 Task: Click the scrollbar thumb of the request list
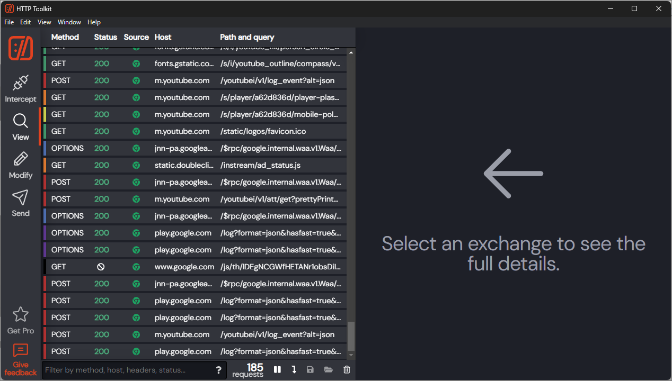[351, 336]
